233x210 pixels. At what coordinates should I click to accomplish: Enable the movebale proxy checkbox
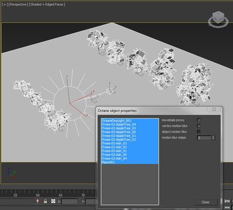pyautogui.click(x=199, y=120)
